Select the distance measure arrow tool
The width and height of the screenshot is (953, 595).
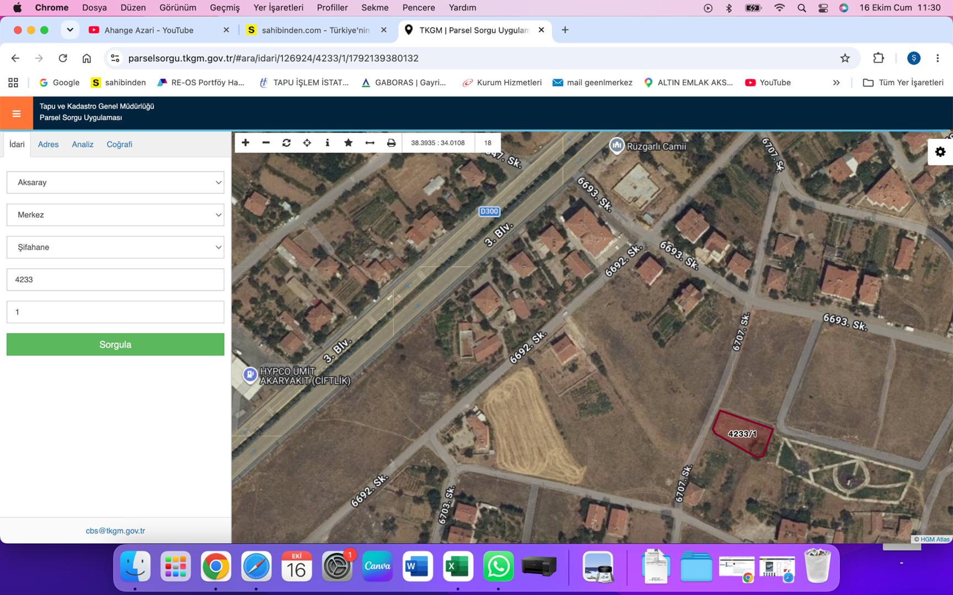[x=370, y=143]
